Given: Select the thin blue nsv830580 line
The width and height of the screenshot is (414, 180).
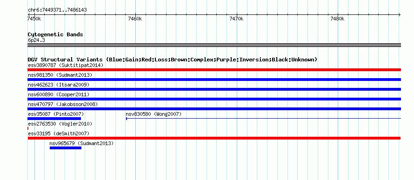Looking at the screenshot, I should pyautogui.click(x=263, y=119).
